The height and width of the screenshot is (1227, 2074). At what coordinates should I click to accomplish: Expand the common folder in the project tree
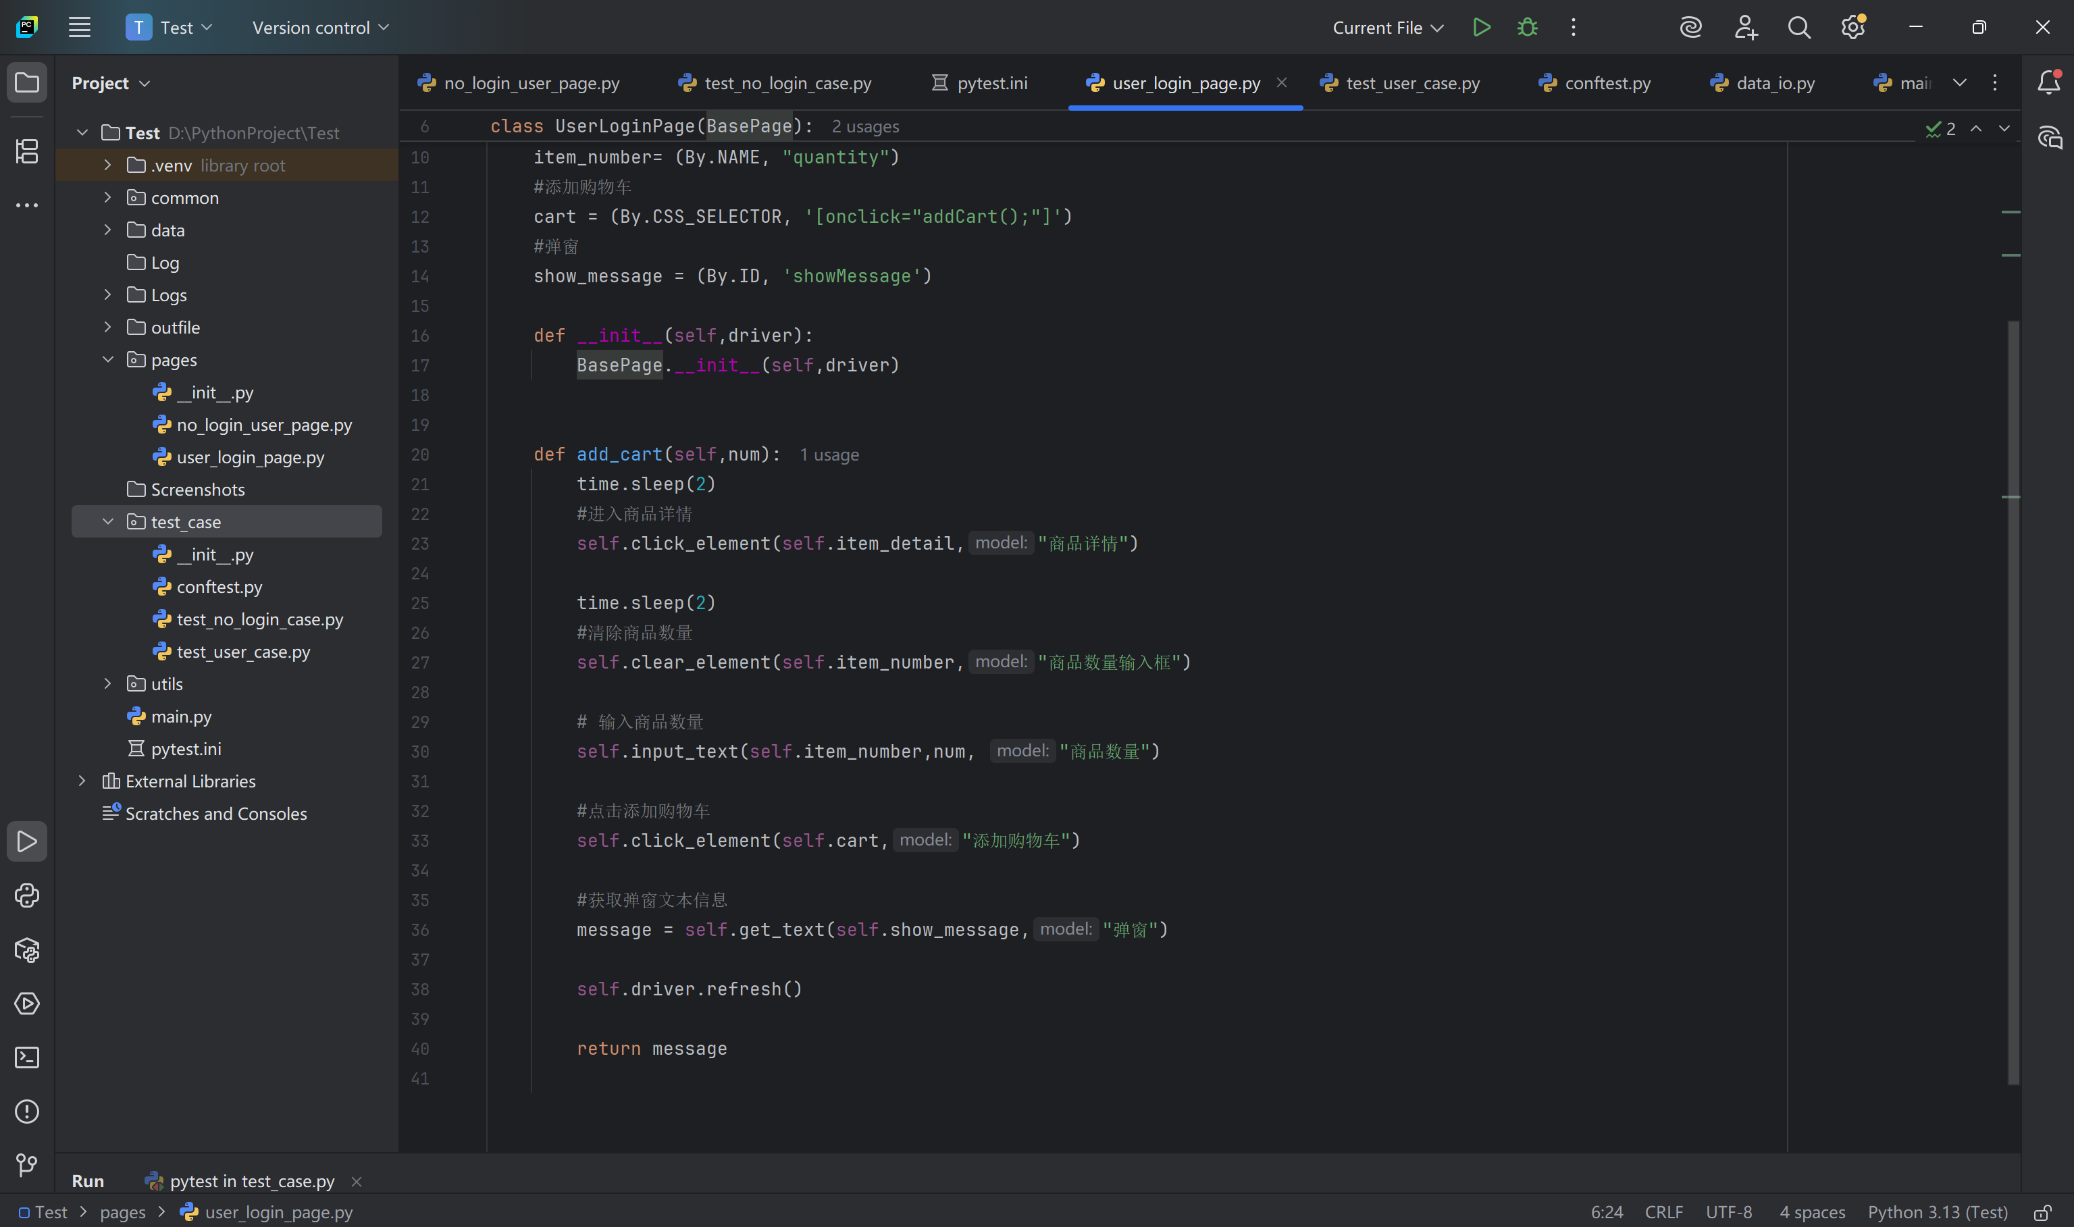coord(107,198)
